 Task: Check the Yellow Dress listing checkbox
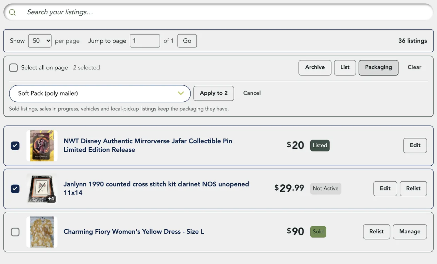tap(15, 232)
